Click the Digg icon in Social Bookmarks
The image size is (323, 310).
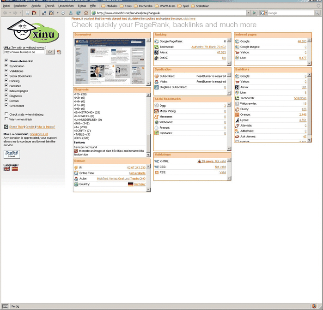point(157,106)
